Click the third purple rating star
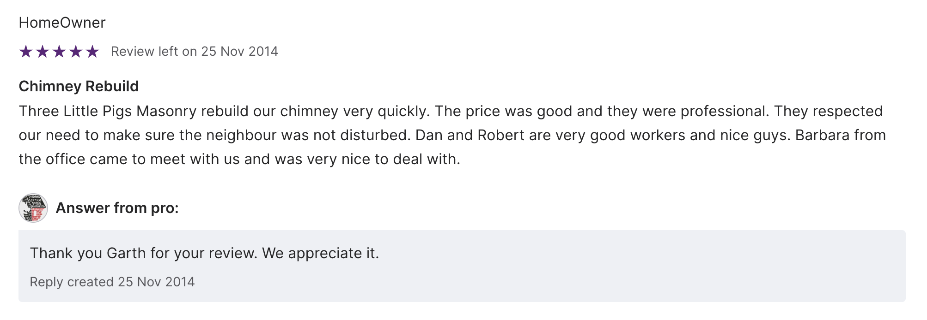927x320 pixels. pos(59,52)
